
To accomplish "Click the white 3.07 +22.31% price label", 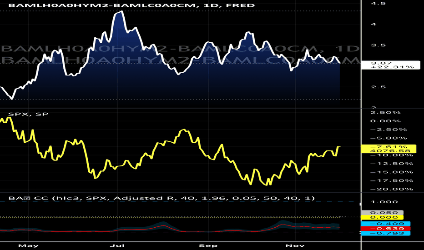I will (391, 65).
